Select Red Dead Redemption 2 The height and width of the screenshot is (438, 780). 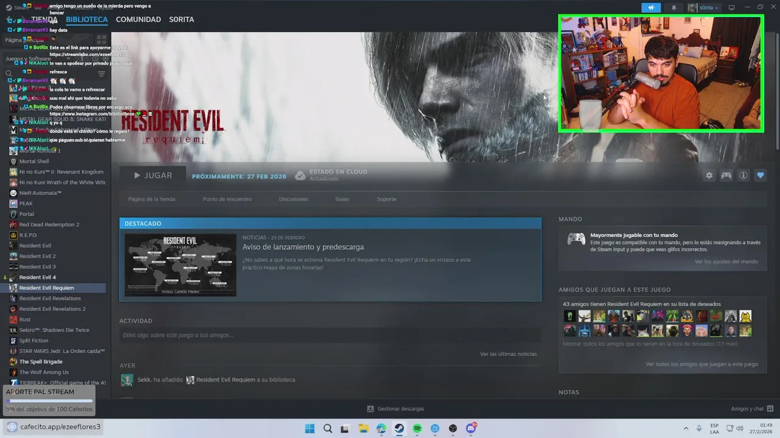(49, 224)
